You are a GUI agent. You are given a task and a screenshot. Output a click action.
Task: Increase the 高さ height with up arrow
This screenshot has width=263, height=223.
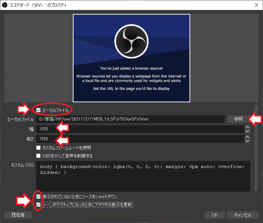(247, 137)
